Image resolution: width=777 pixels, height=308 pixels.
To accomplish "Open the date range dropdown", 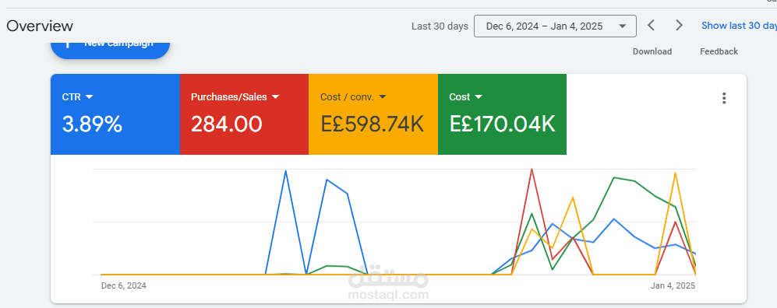I will pyautogui.click(x=555, y=26).
